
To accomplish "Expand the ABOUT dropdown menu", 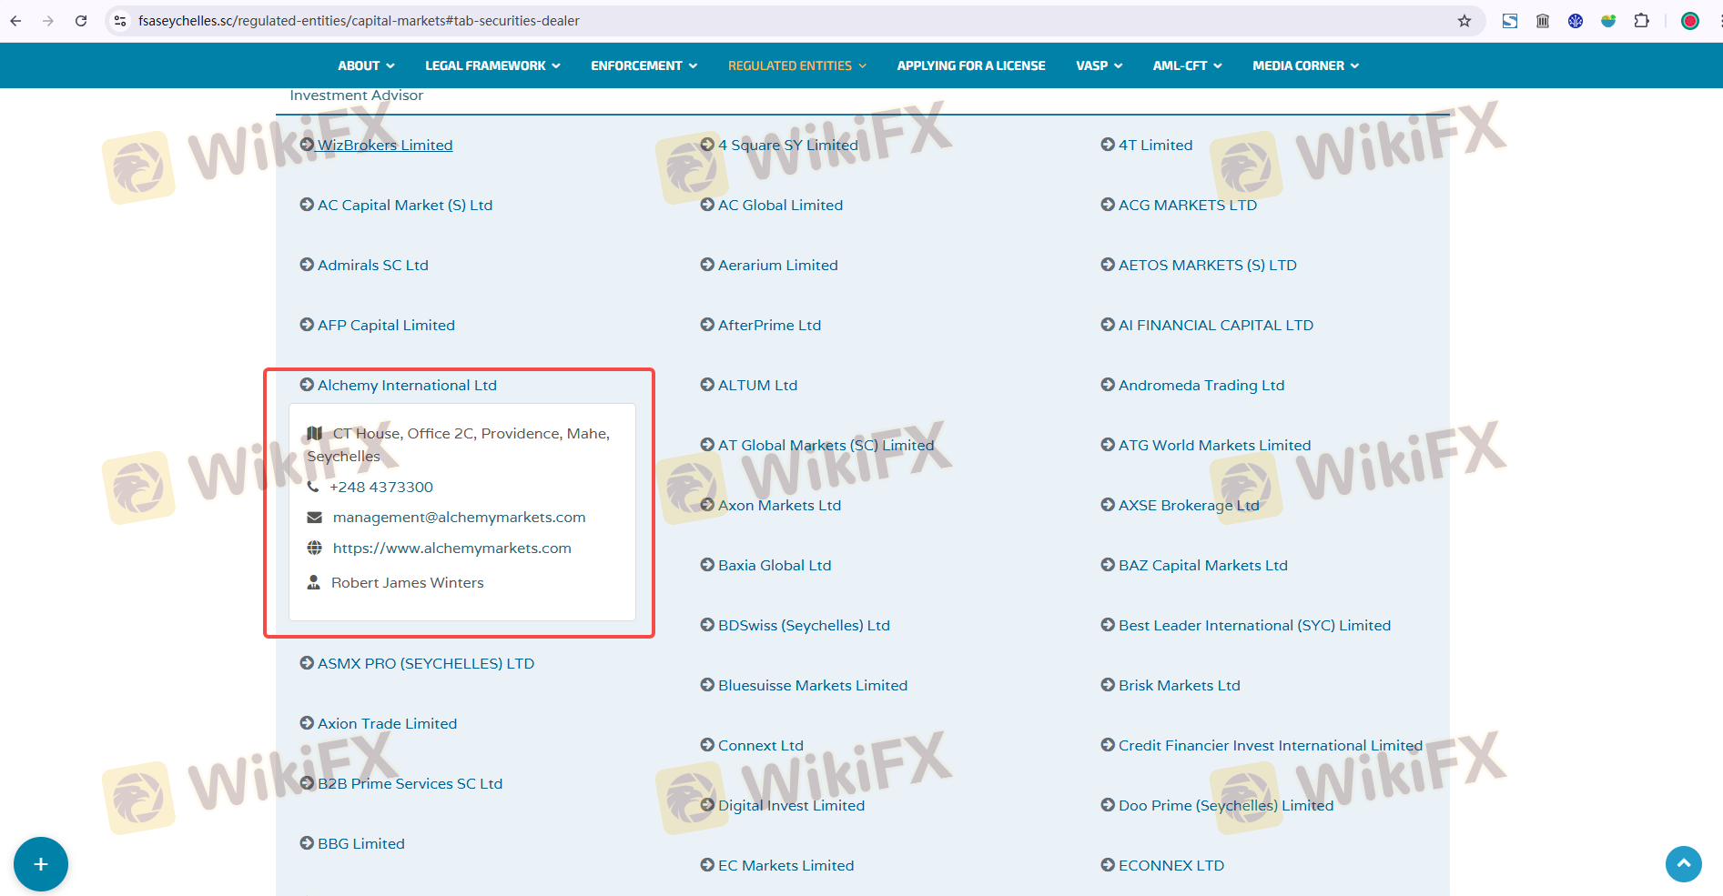I will [366, 65].
